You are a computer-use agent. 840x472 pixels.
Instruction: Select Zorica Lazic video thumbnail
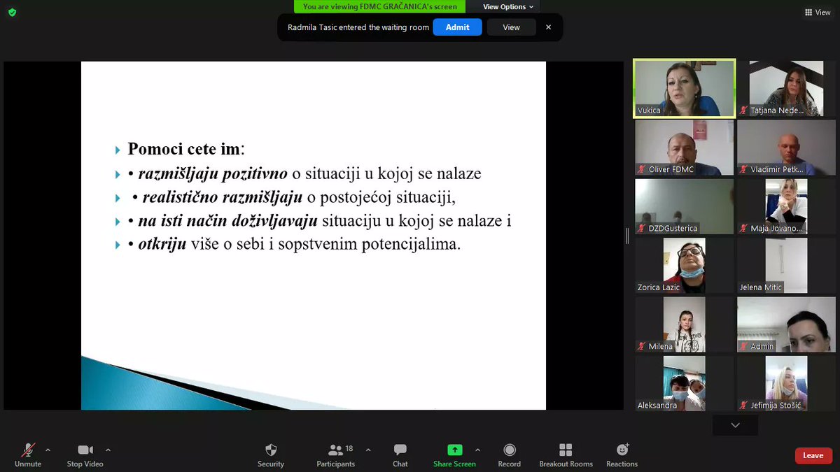(685, 265)
